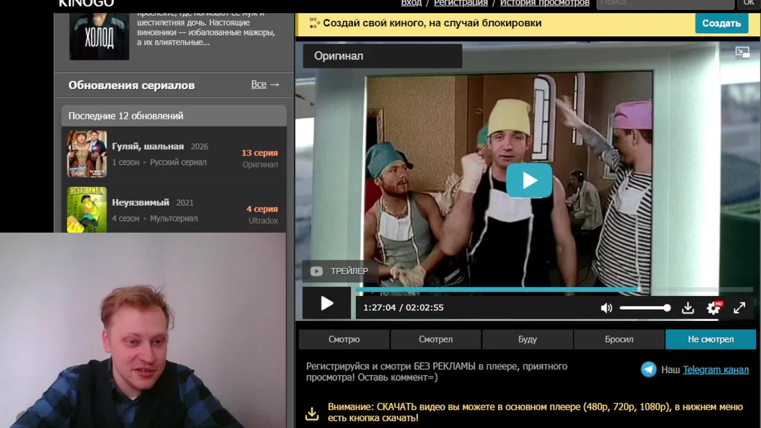
Task: Open the Все → link for series updates
Action: 265,84
